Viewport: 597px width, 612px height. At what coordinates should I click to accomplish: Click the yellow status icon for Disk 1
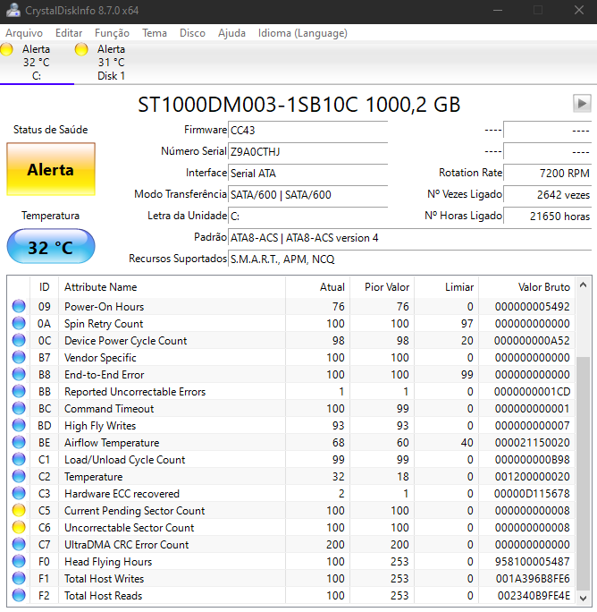(x=81, y=49)
